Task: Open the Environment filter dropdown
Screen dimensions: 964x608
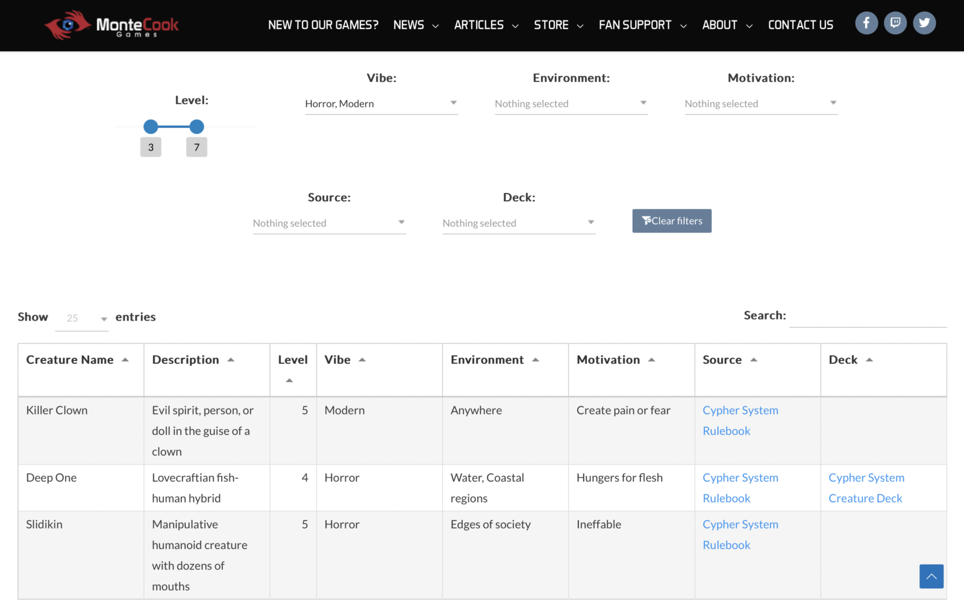Action: (x=571, y=104)
